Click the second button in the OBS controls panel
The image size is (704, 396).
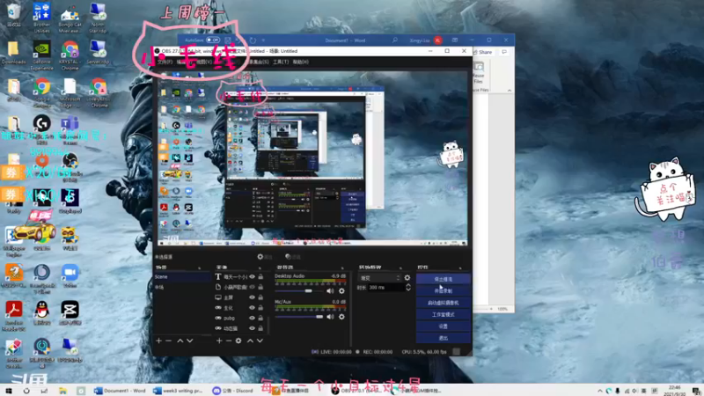(x=444, y=290)
